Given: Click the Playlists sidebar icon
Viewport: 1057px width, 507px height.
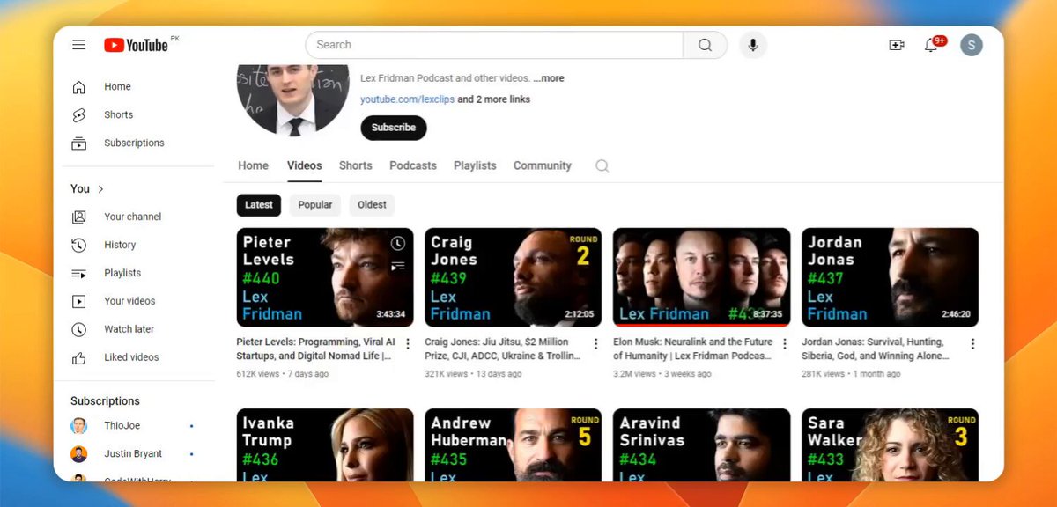Looking at the screenshot, I should (79, 274).
